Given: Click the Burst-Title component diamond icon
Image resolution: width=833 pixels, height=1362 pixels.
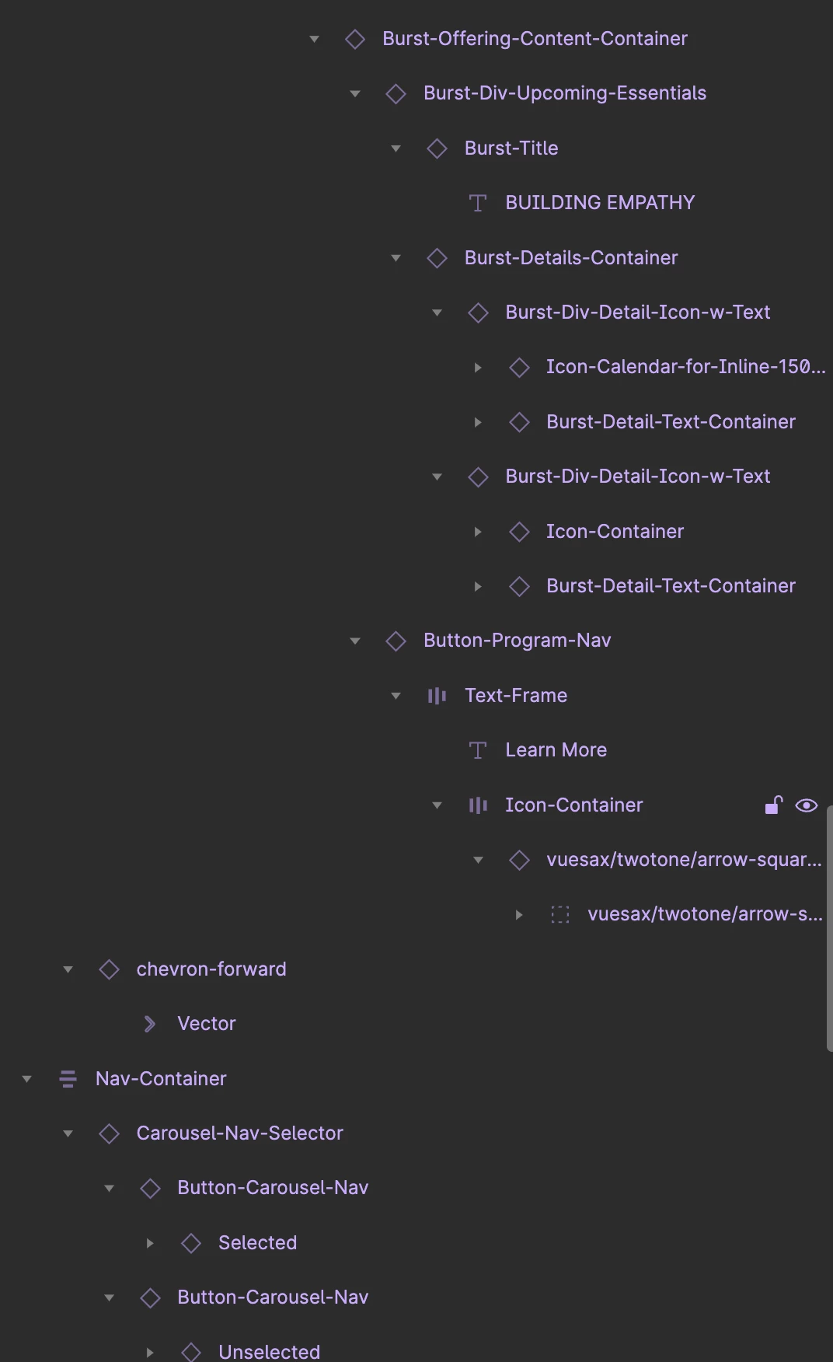Looking at the screenshot, I should pyautogui.click(x=437, y=148).
